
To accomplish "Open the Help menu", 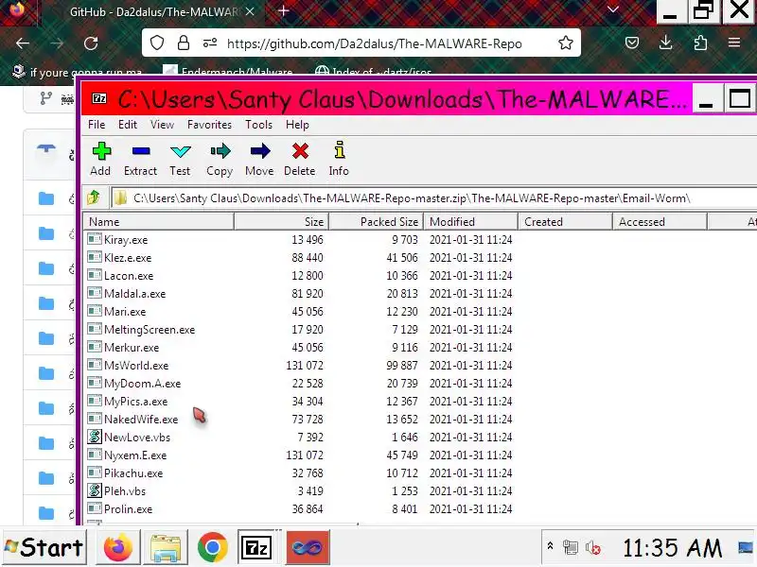I will pos(297,125).
